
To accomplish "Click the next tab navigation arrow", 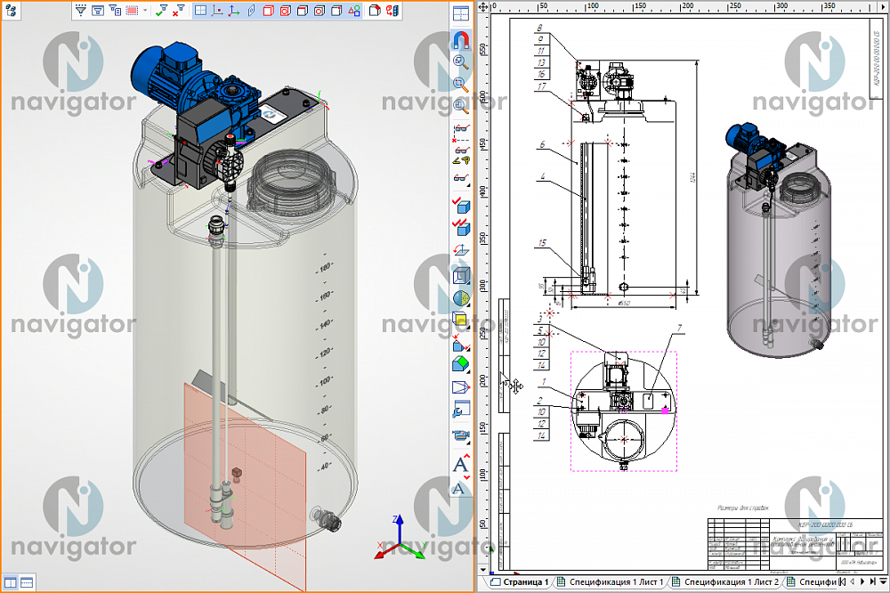I will tap(862, 581).
